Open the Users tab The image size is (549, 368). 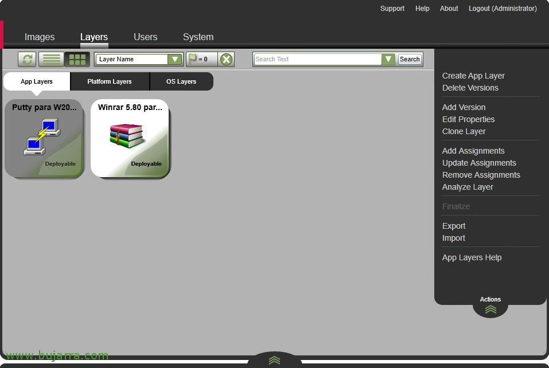pos(145,37)
